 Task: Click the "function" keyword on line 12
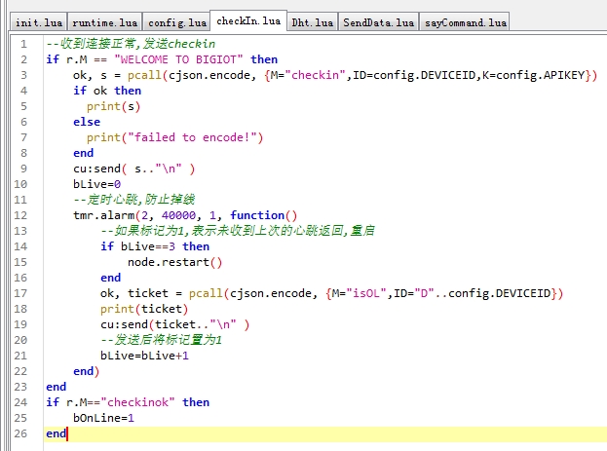pyautogui.click(x=257, y=215)
